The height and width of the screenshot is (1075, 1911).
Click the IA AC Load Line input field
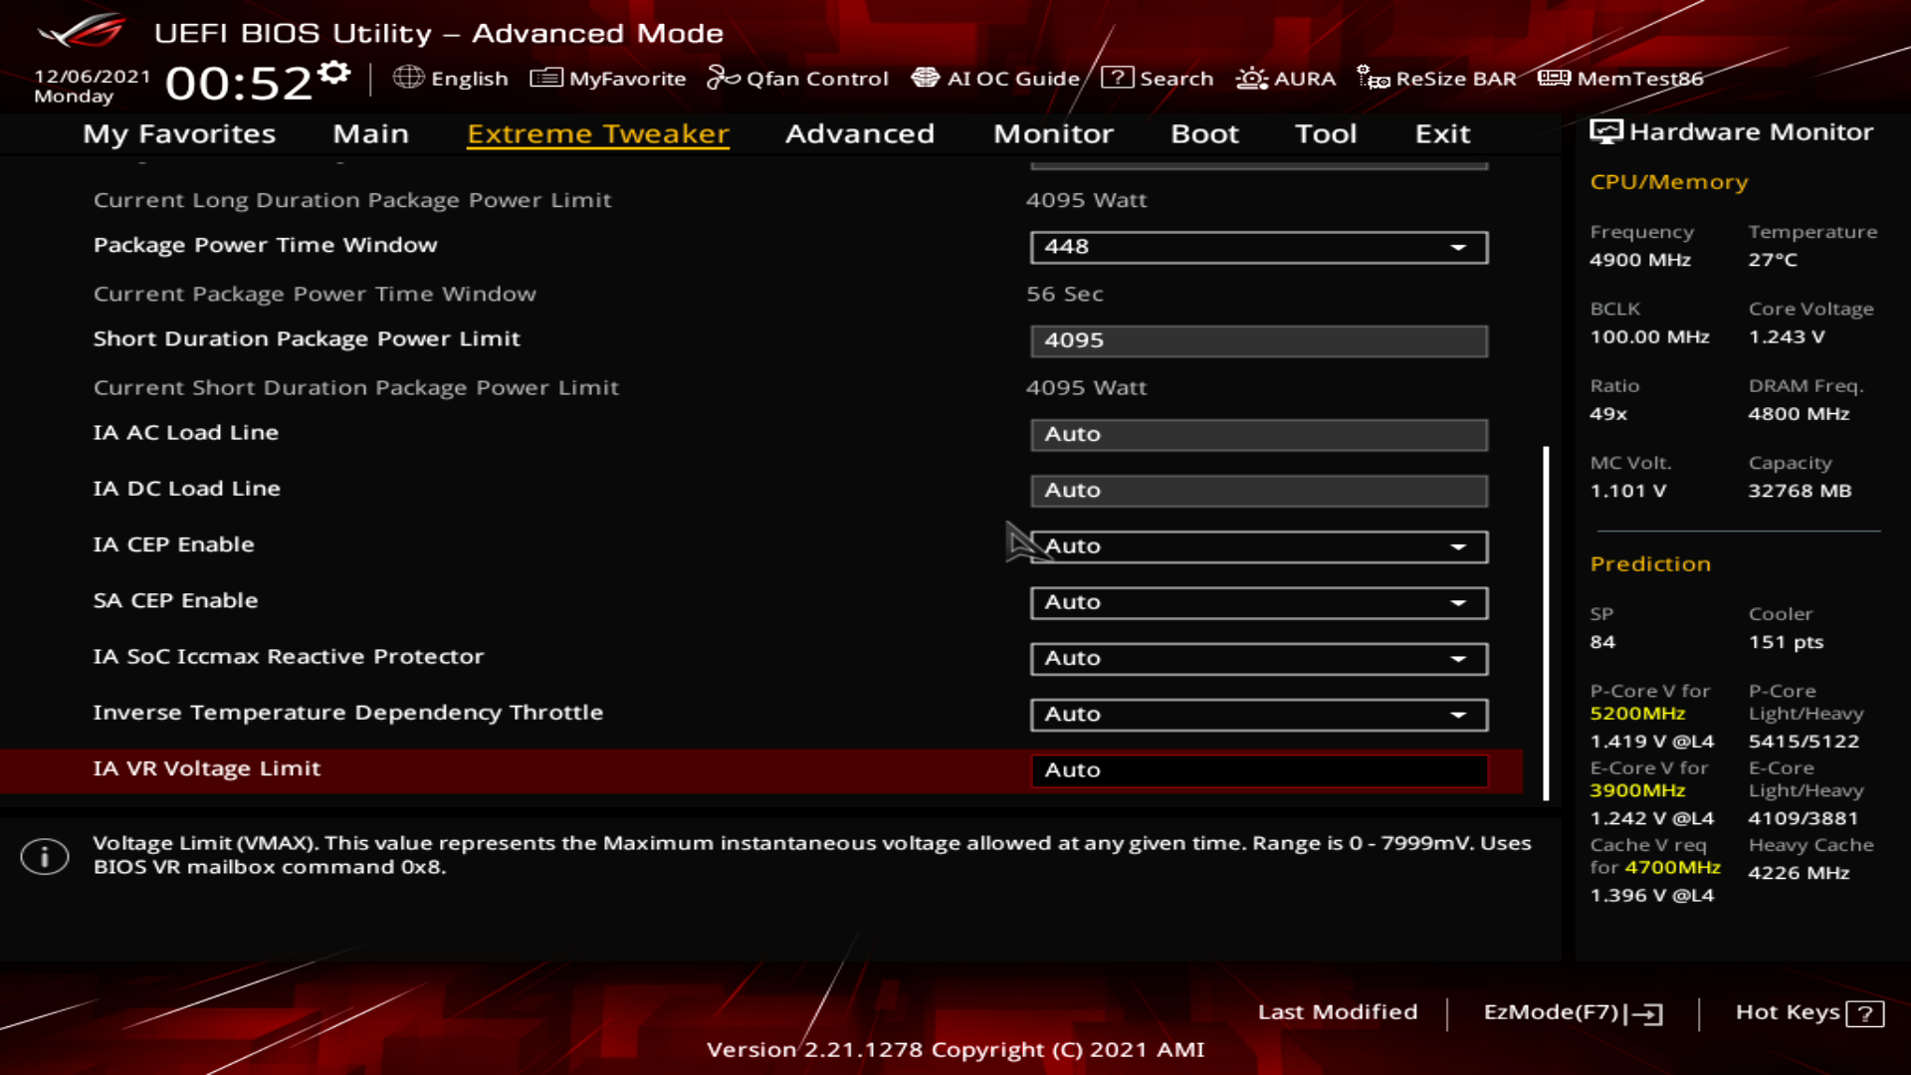click(1258, 435)
